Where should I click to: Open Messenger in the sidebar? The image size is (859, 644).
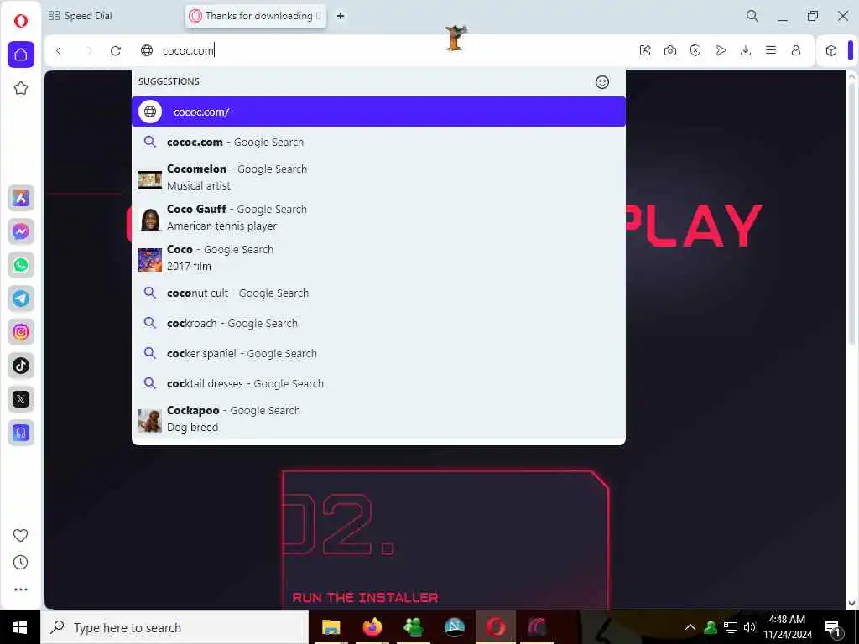click(21, 231)
